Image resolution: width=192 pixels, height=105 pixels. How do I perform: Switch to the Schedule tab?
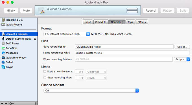pyautogui.click(x=101, y=22)
